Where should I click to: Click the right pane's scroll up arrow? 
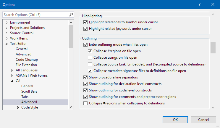click(213, 14)
